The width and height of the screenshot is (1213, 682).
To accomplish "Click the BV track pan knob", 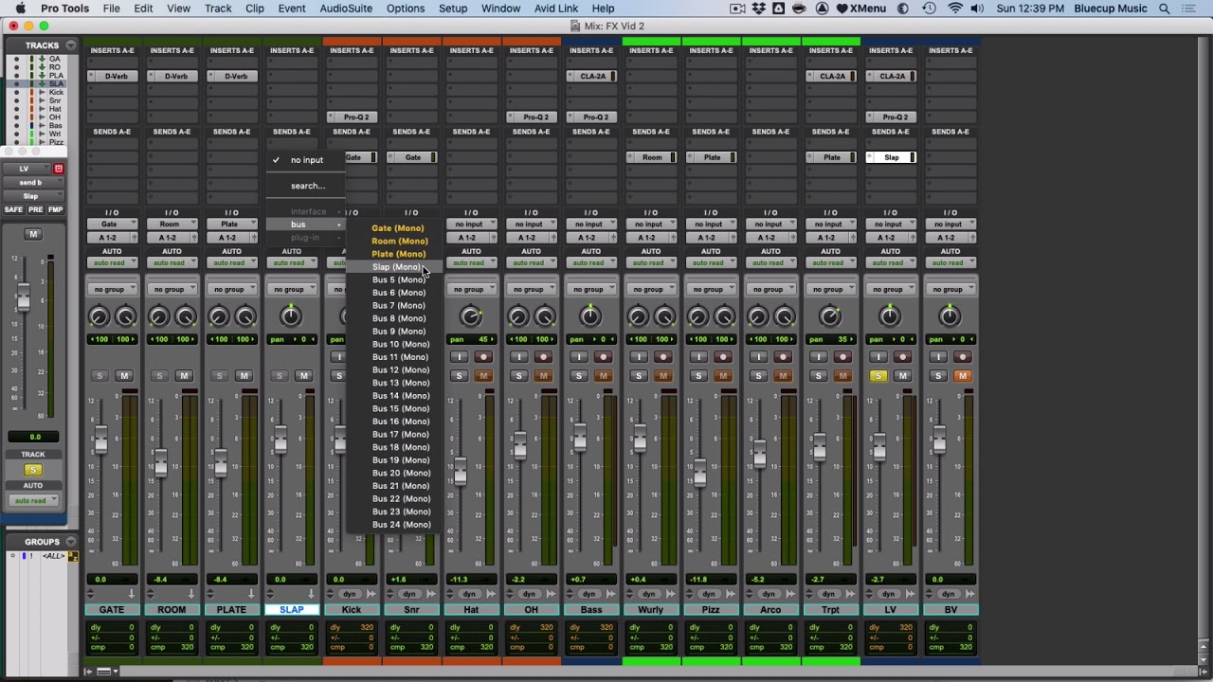I will pyautogui.click(x=950, y=316).
